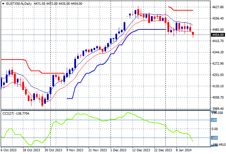Click the -100 level label in CCI panel
This screenshot has width=226, height=154.
[214, 138]
